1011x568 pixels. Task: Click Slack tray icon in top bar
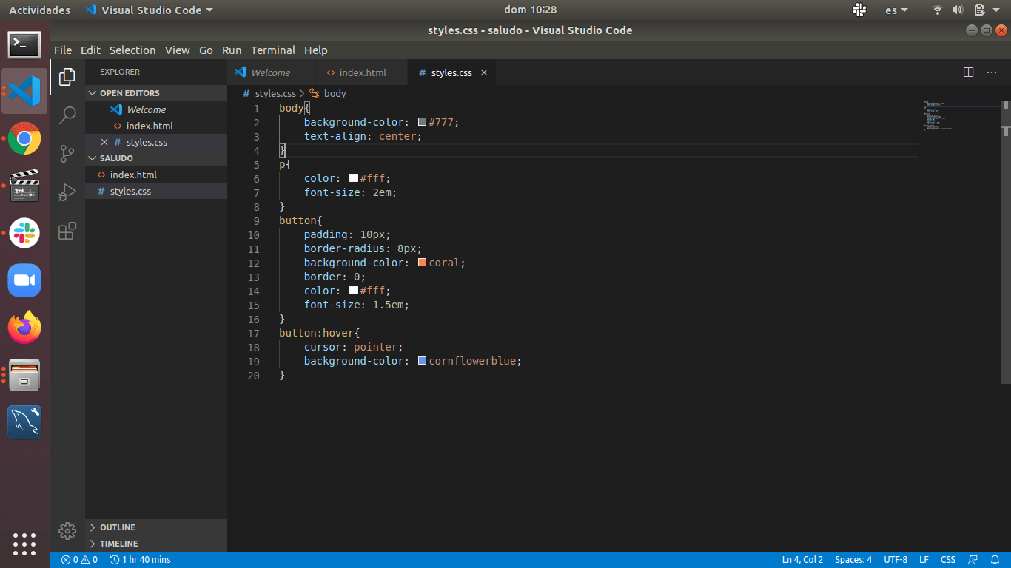click(x=859, y=10)
